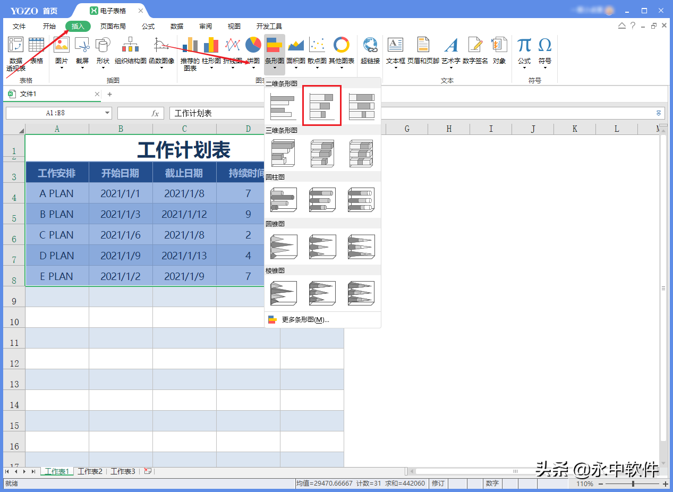Viewport: 673px width, 492px height.
Task: Expand the name box cell reference dropdown
Action: [x=107, y=113]
